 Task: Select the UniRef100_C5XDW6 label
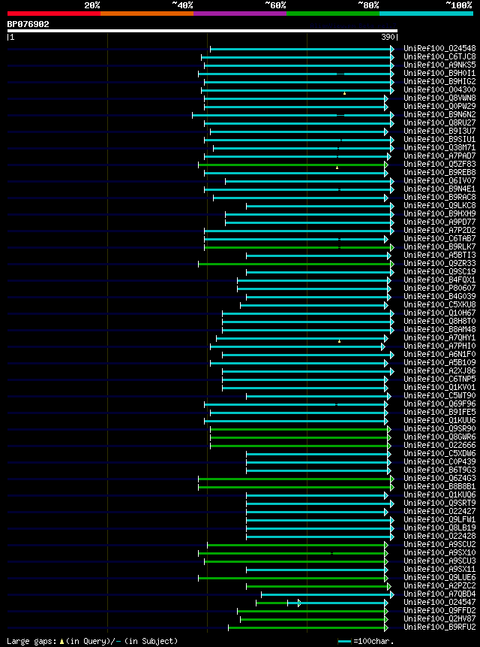[439, 453]
